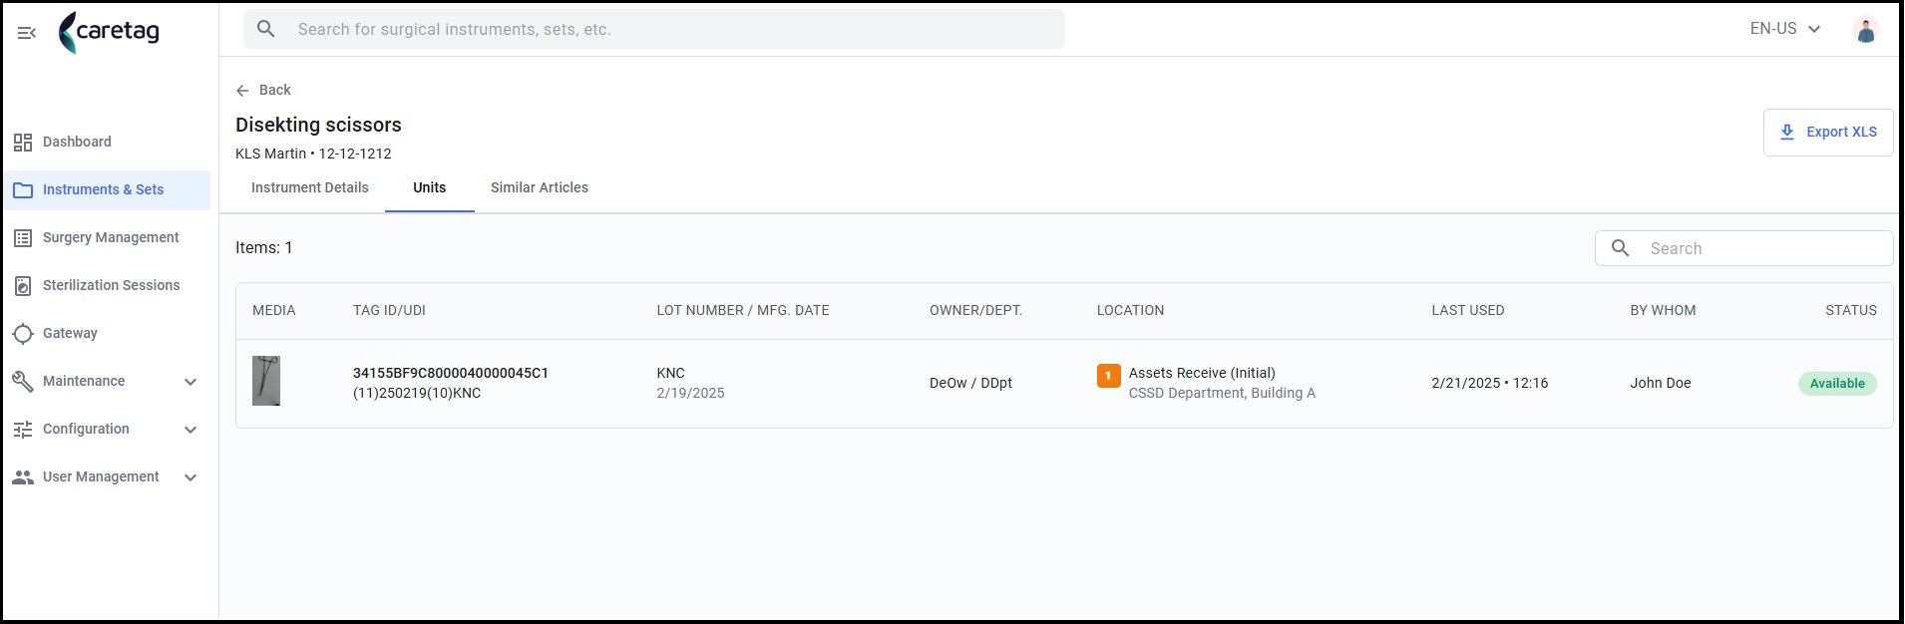The height and width of the screenshot is (624, 1905).
Task: Click the Available status badge
Action: pyautogui.click(x=1837, y=384)
